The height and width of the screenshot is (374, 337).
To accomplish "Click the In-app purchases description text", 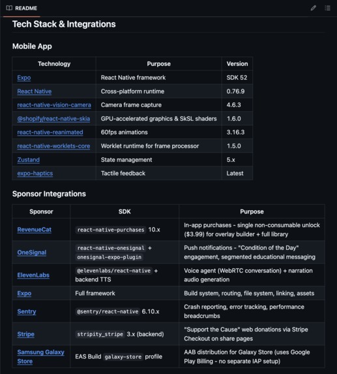I will [x=252, y=230].
